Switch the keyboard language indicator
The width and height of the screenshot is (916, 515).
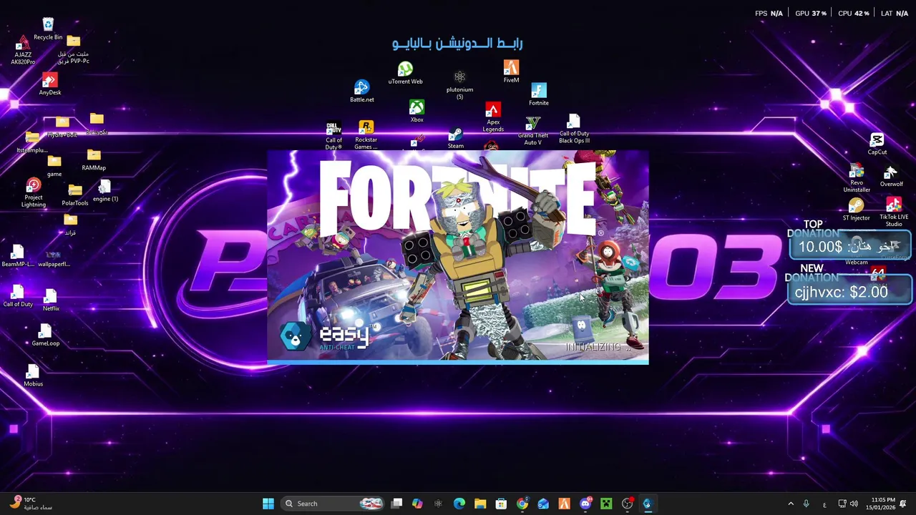[x=824, y=504]
